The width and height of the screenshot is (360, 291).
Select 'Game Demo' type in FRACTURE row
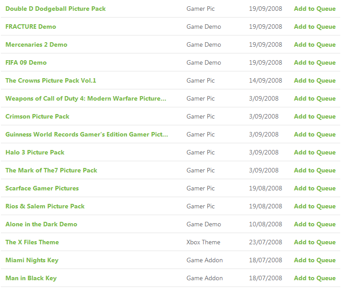(x=204, y=26)
